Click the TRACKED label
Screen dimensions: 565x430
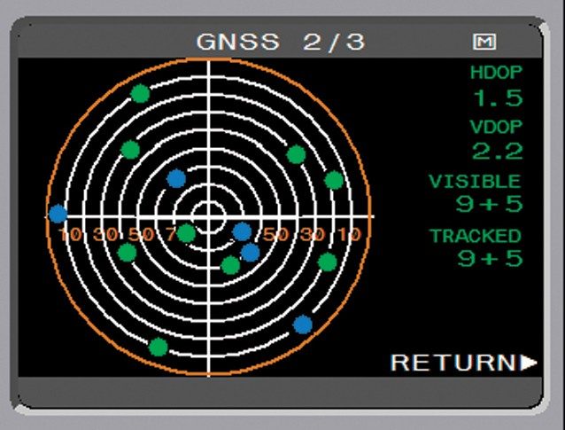pyautogui.click(x=476, y=236)
